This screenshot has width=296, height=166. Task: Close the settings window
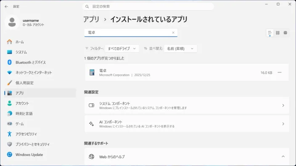(290, 4)
